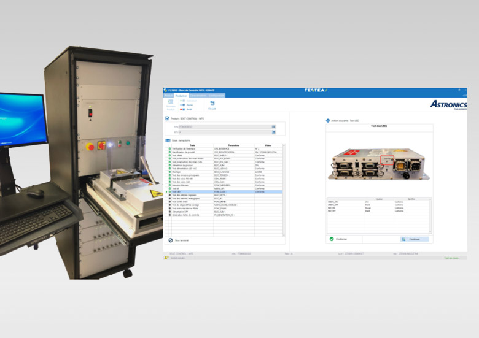
Task: Click the Sanction column header in LED results
Action: 411,199
